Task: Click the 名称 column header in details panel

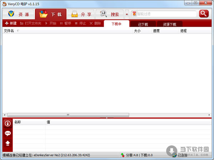Action: click(29, 122)
